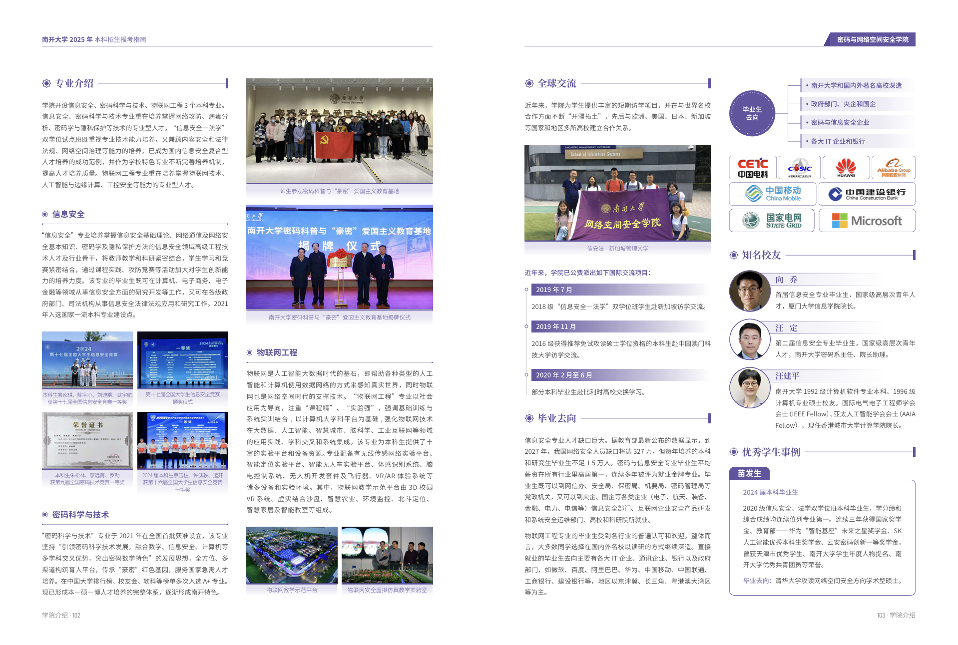This screenshot has width=958, height=645.
Task: Click the CASIC aerospace logo
Action: tap(799, 168)
